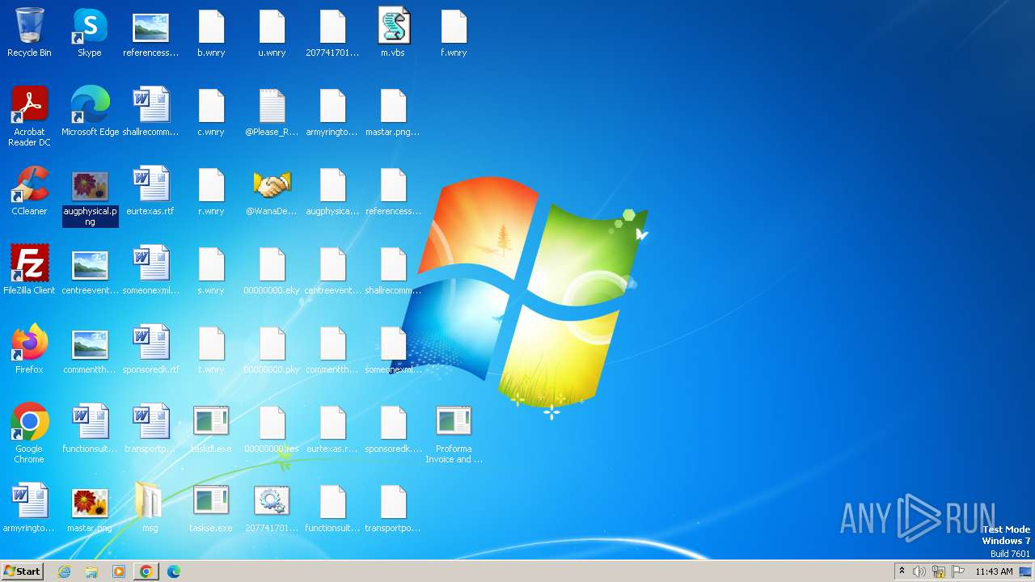The width and height of the screenshot is (1035, 582).
Task: Select the referencess... landscape image icon
Action: tap(150, 33)
